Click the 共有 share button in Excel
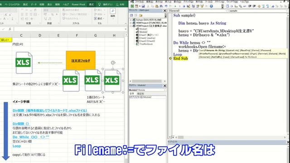 120,4
